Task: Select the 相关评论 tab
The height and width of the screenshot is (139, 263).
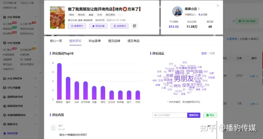Action: pyautogui.click(x=75, y=41)
